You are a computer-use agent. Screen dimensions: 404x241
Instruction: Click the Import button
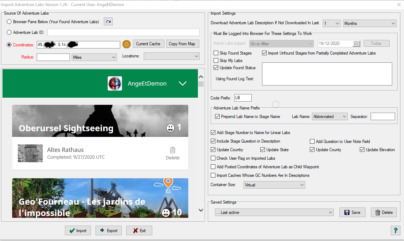(x=78, y=231)
